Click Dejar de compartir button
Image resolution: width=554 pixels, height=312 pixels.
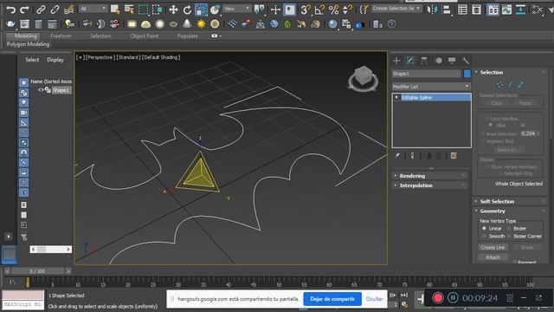[x=332, y=299]
